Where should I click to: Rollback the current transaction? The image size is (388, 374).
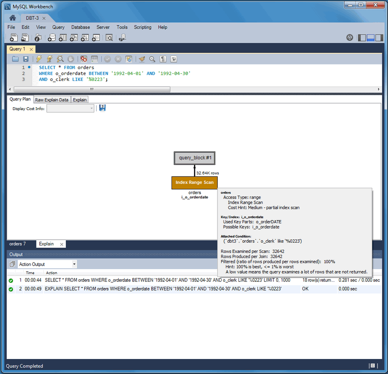[118, 59]
